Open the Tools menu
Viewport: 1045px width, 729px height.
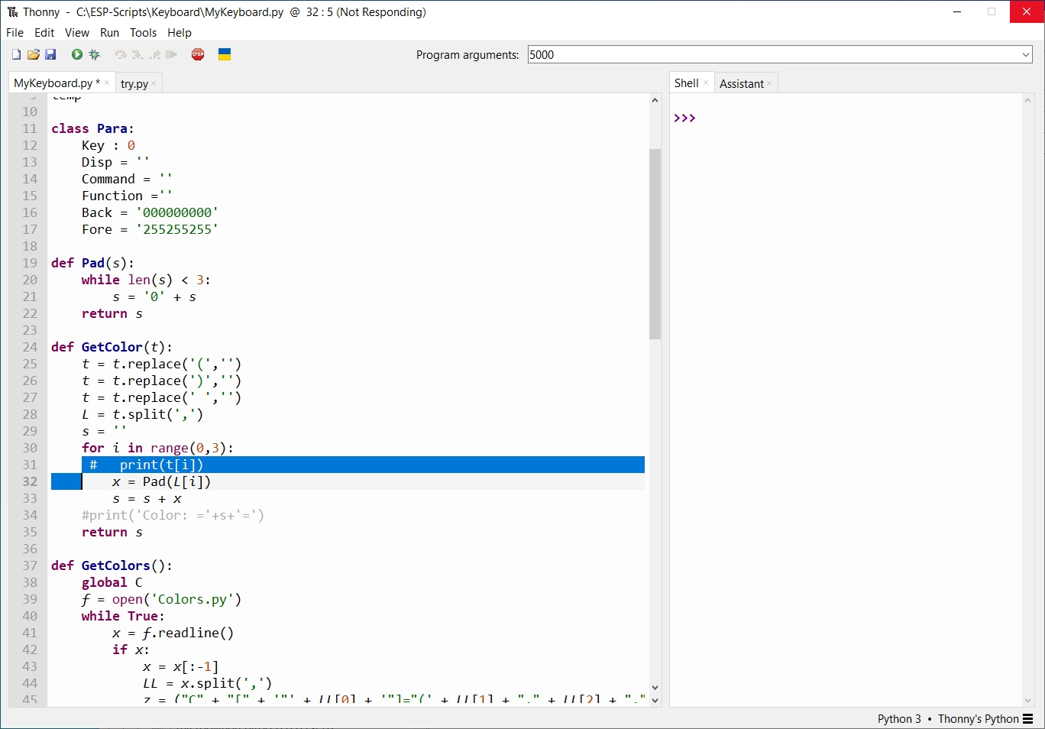[143, 33]
